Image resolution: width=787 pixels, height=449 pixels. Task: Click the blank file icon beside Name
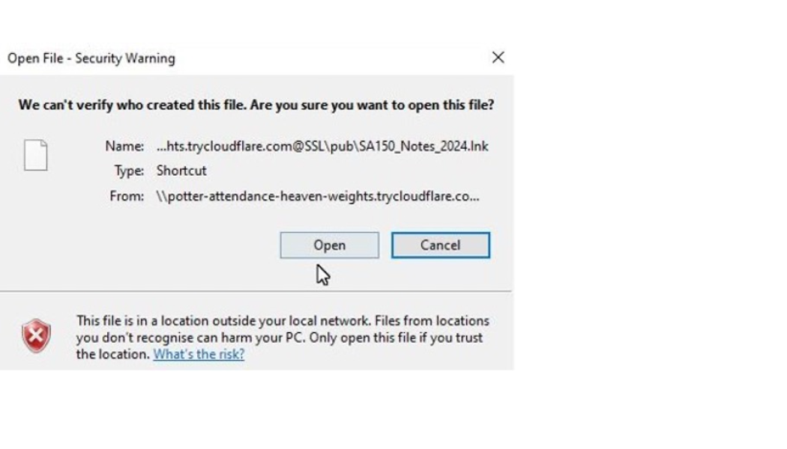pos(36,155)
